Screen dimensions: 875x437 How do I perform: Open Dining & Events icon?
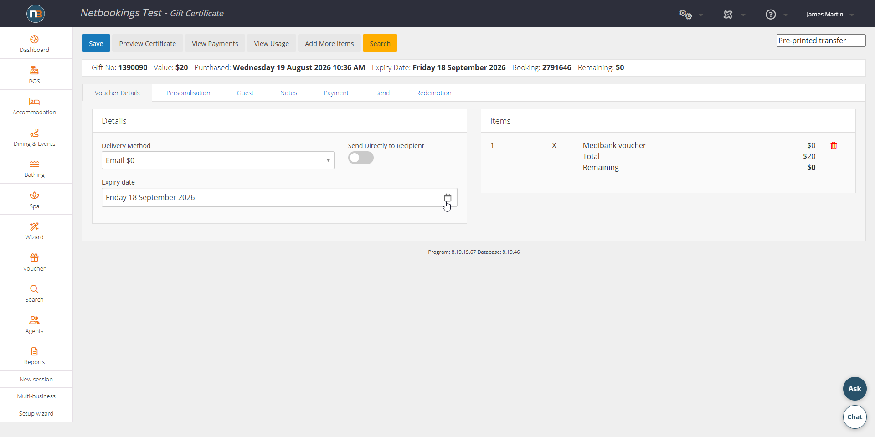point(34,133)
